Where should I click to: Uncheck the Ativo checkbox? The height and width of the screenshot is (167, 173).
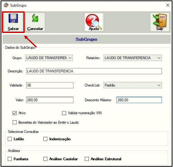pos(14,113)
